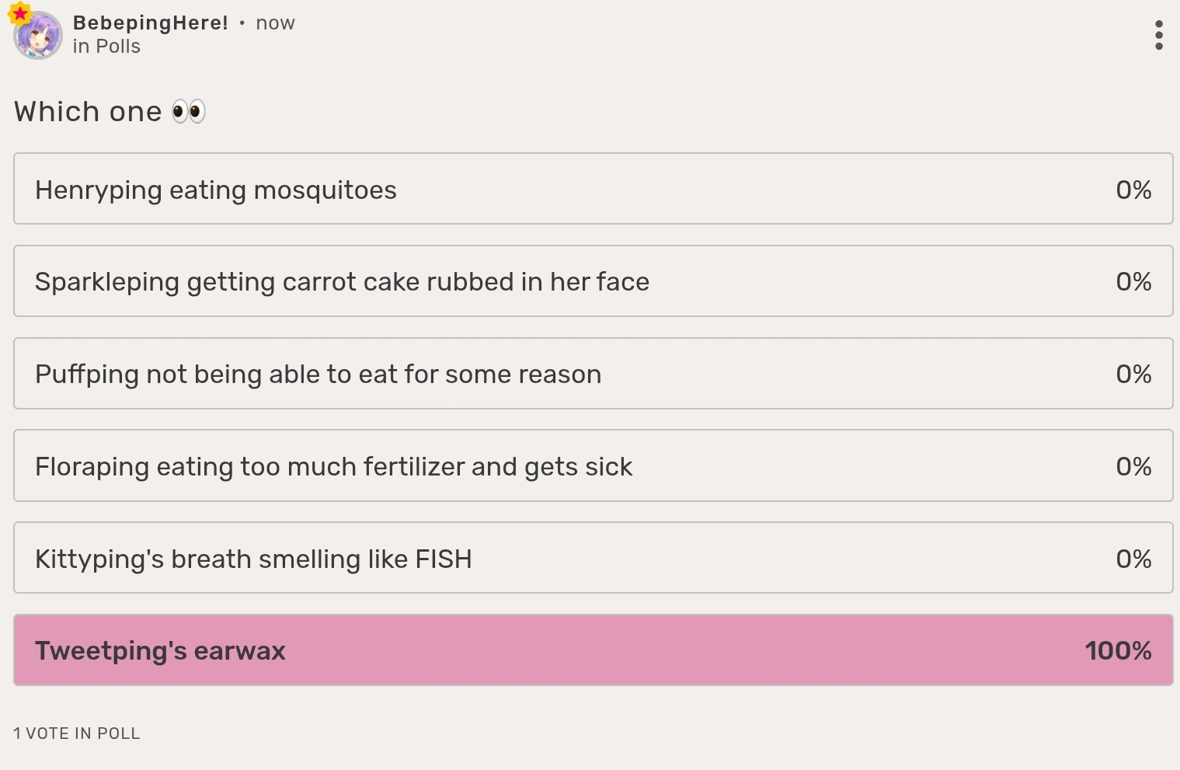Screen dimensions: 1180x770
Task: Select the highlighted Tweetping's earwax option
Action: [593, 650]
